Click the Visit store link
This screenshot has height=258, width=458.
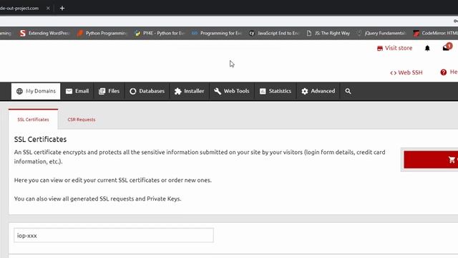394,48
